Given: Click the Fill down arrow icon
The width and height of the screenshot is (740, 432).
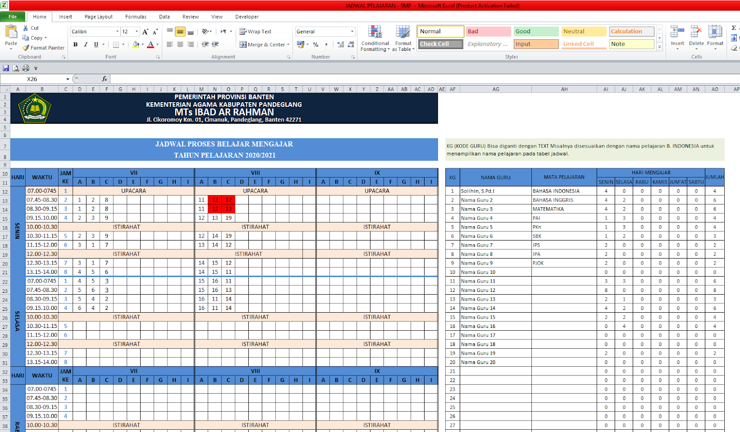Looking at the screenshot, I should pyautogui.click(x=734, y=38).
